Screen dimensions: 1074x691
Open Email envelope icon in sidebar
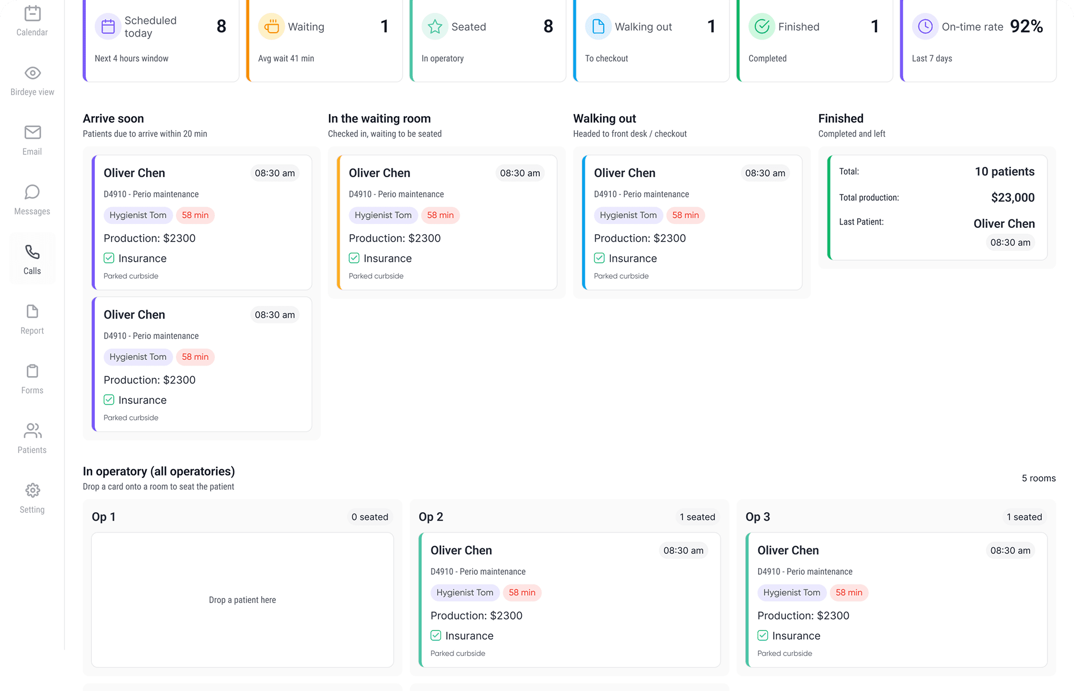pos(32,133)
